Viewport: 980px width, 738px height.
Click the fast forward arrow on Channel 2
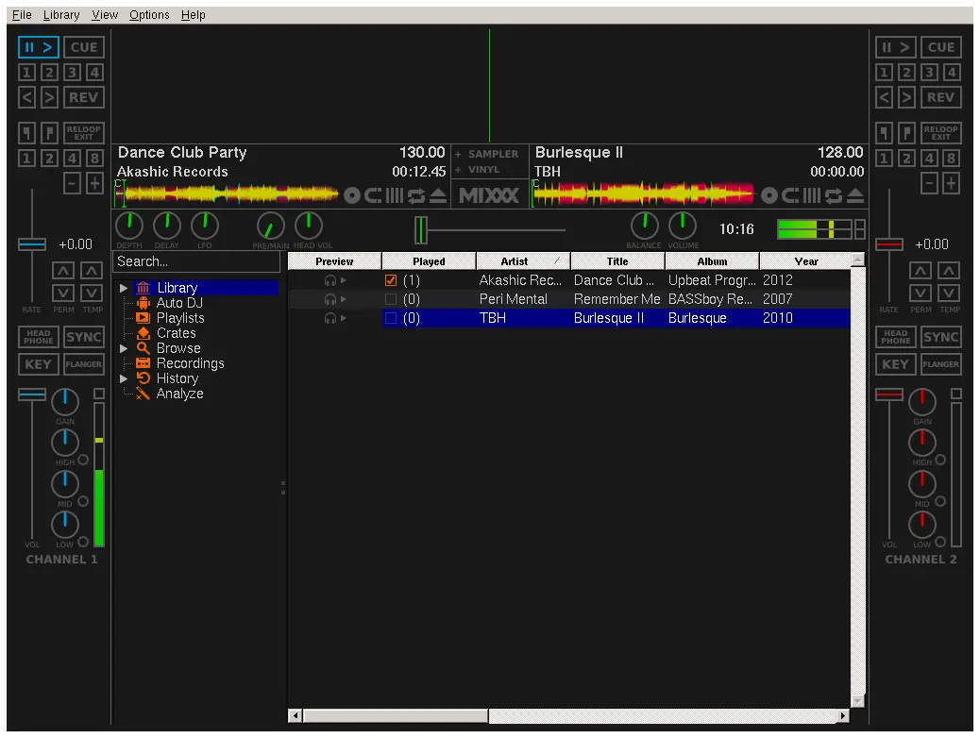point(907,97)
